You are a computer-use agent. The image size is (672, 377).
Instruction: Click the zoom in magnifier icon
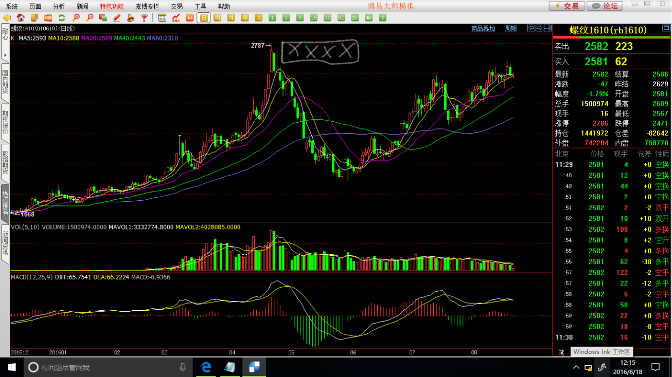click(76, 18)
